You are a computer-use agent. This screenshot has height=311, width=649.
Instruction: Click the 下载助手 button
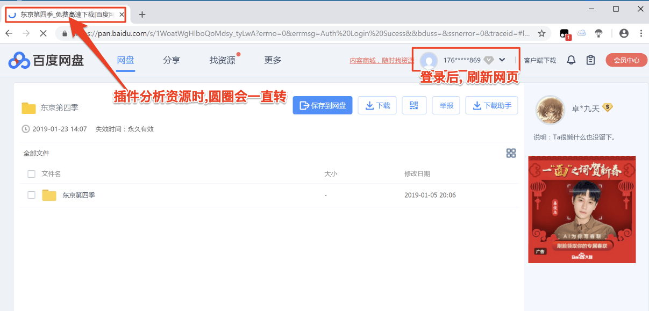(491, 105)
